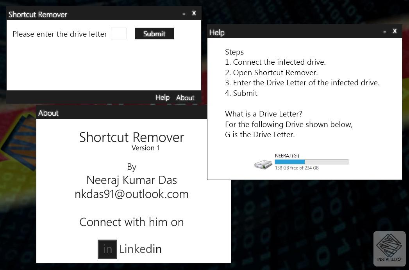Minimize the Shortcut Remover window
Screen dimensions: 409x270
(x=184, y=13)
